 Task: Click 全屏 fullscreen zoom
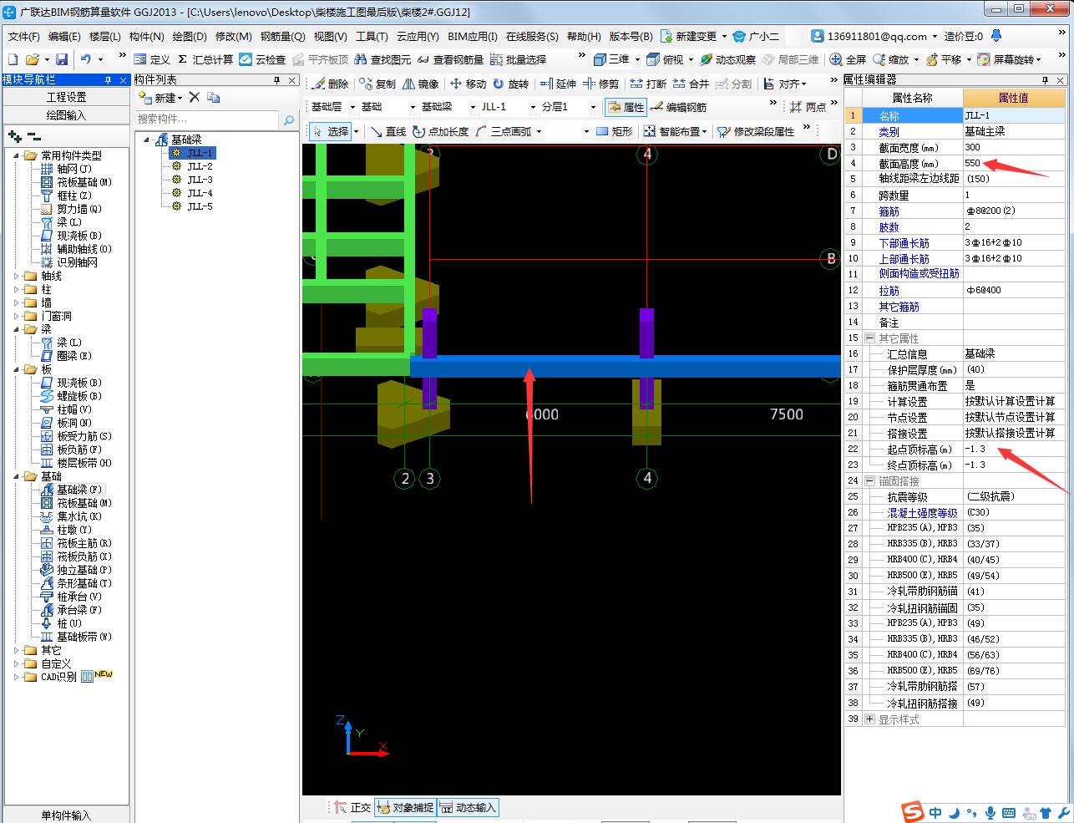[848, 59]
